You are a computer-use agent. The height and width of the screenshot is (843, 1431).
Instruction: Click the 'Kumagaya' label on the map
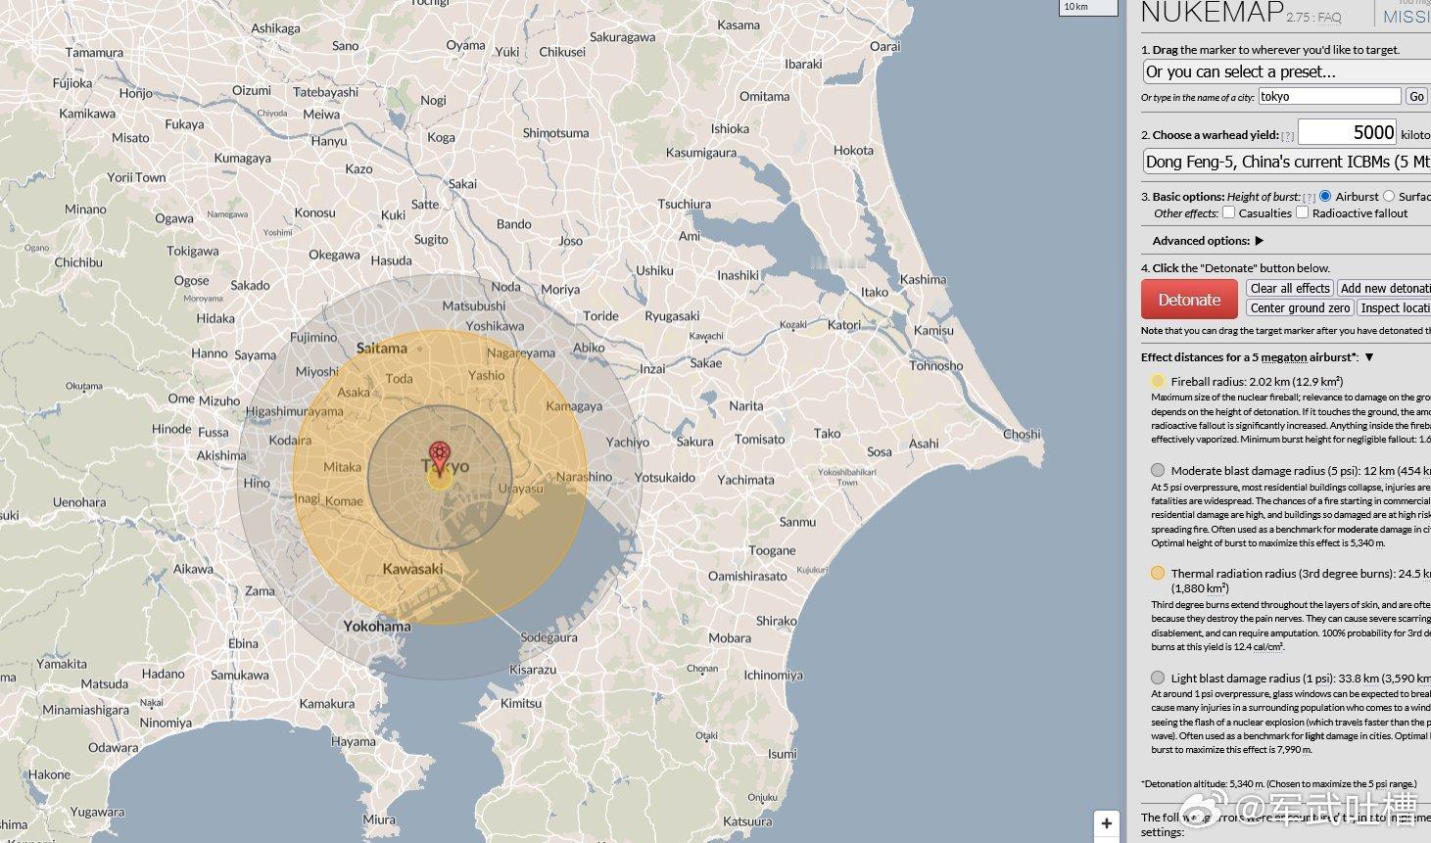pyautogui.click(x=243, y=159)
